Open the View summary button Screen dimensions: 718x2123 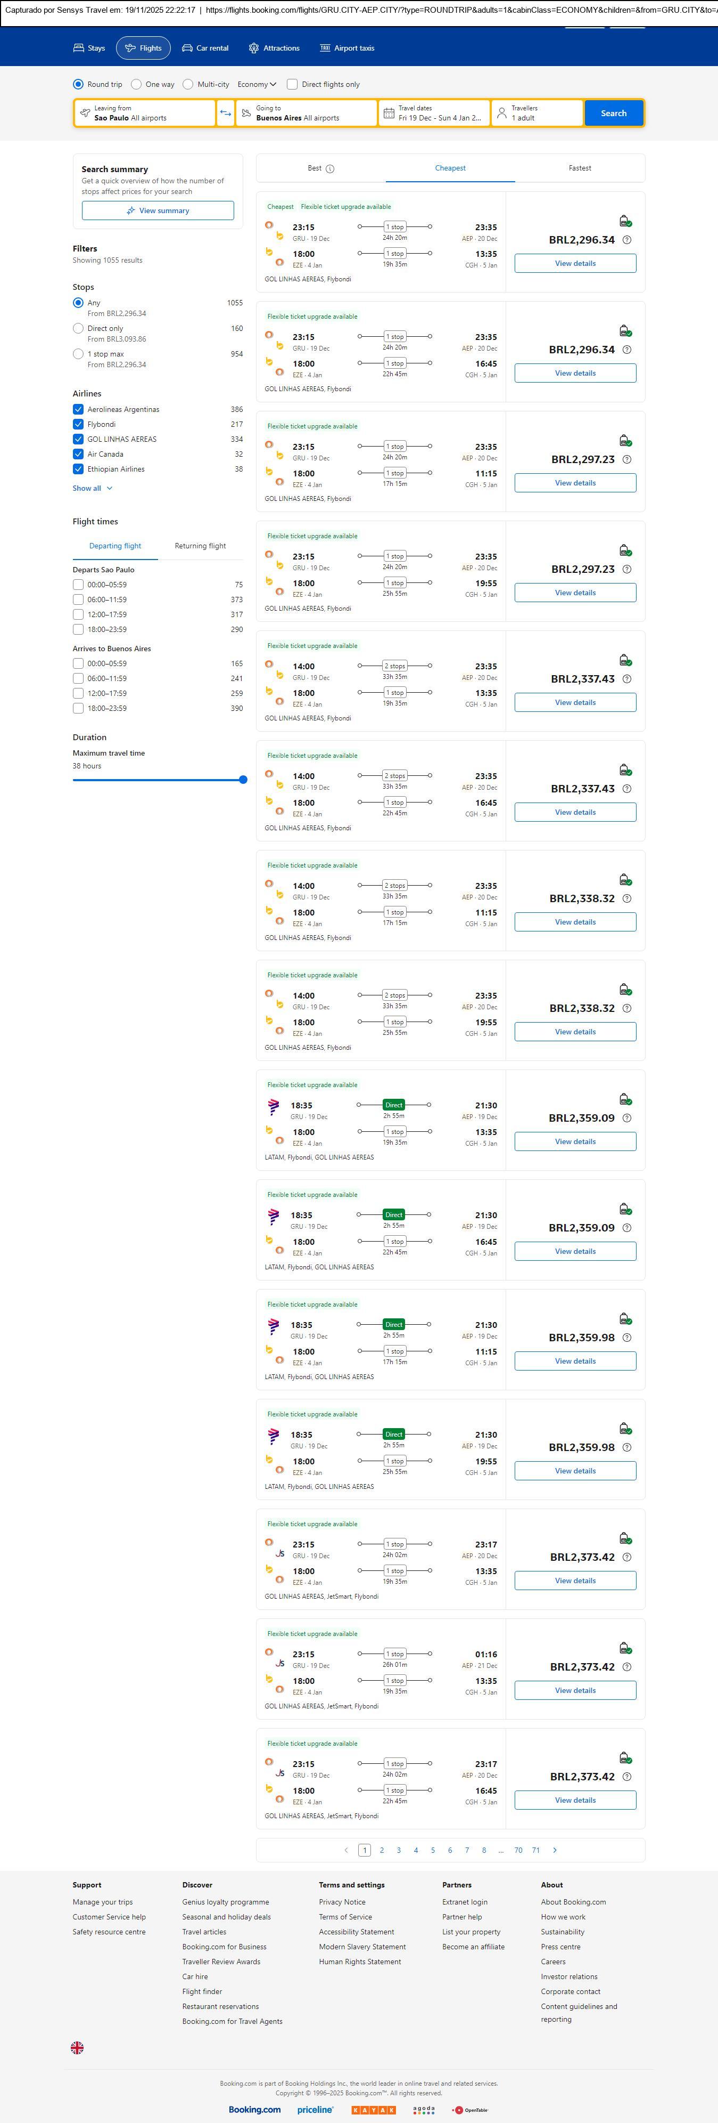158,211
